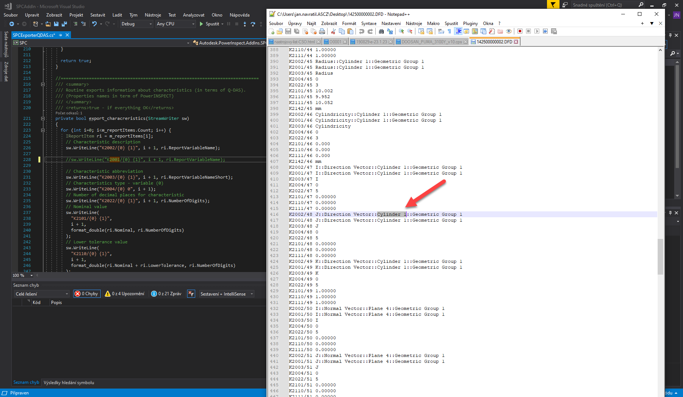Print the DFD file via toolbar icon
Viewport: 683px width, 397px height.
(322, 31)
